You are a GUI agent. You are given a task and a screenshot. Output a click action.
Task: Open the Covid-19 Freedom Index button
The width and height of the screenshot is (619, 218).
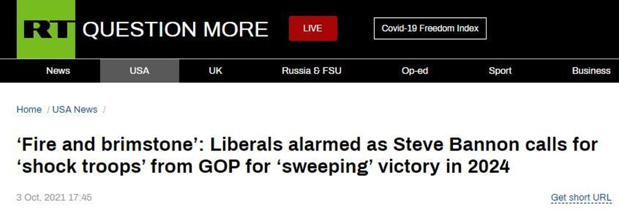[x=430, y=28]
